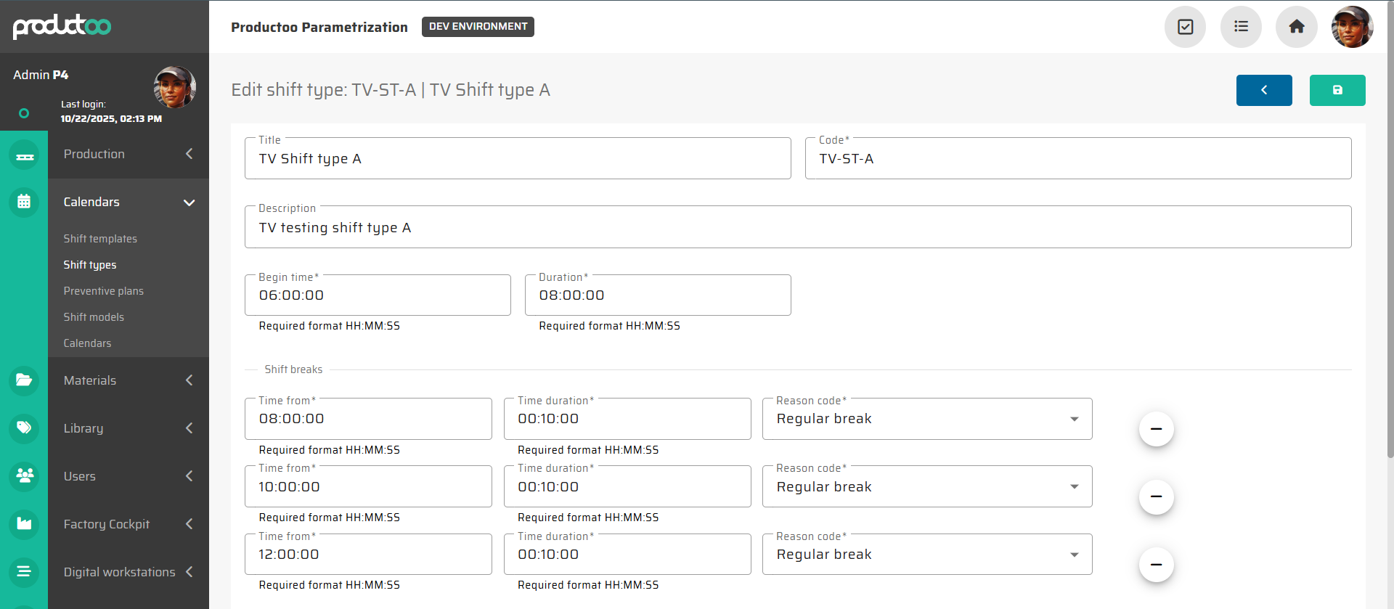Image resolution: width=1394 pixels, height=609 pixels.
Task: Open the checkbox task icon in header
Action: (x=1185, y=27)
